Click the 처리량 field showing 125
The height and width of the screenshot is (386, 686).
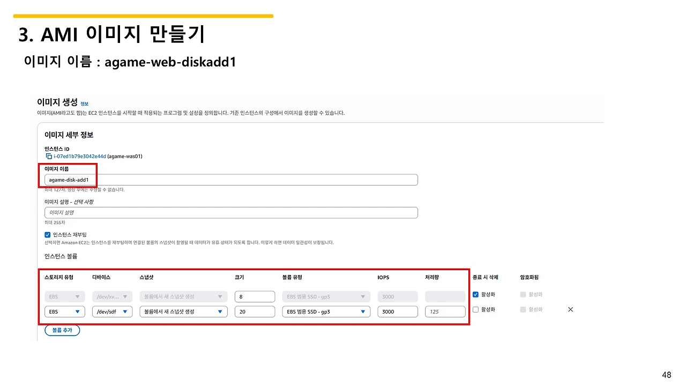(x=445, y=311)
